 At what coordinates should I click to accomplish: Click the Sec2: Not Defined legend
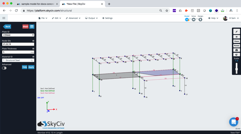coord(47,91)
